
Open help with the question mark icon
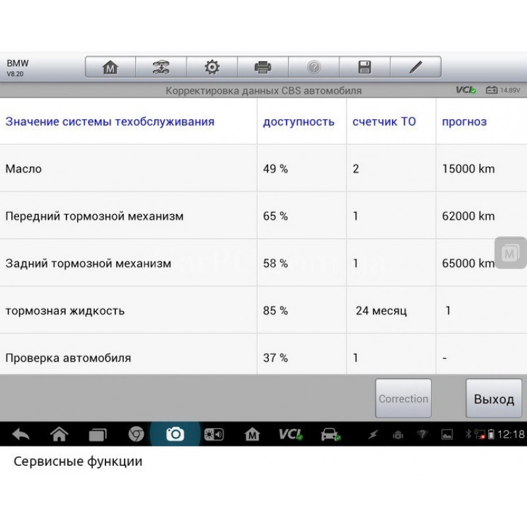[314, 67]
